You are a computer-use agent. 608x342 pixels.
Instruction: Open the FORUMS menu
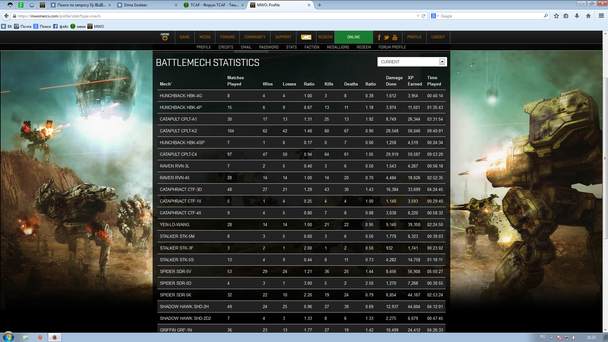coord(227,37)
